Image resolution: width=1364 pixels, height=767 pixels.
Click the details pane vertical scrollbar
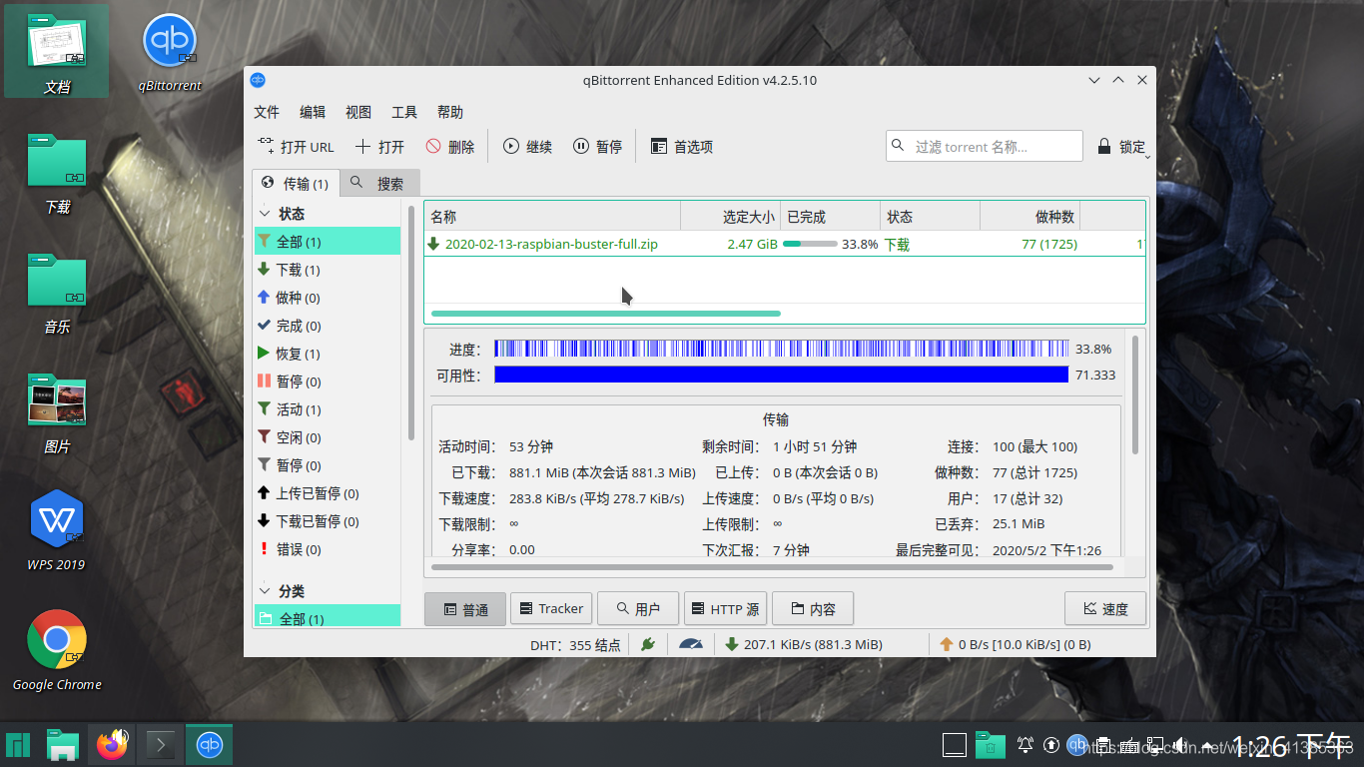pos(1135,394)
